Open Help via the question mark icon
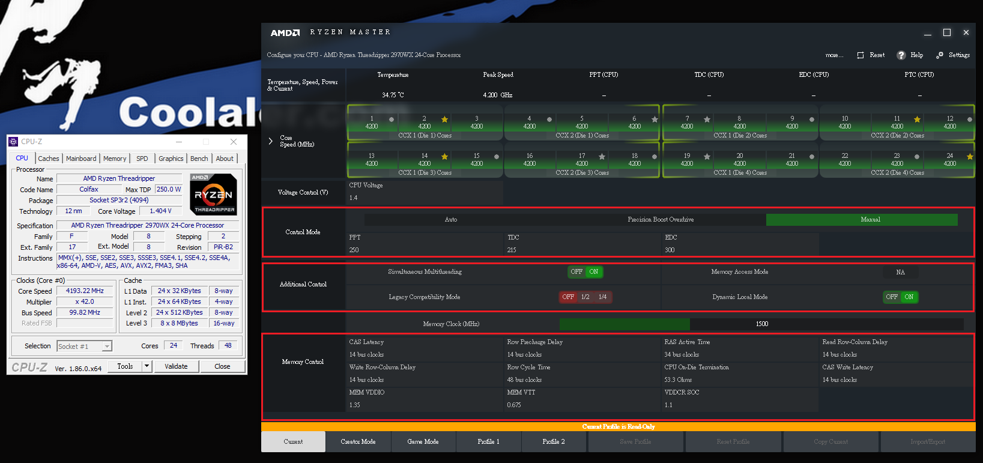This screenshot has width=983, height=463. coord(901,55)
